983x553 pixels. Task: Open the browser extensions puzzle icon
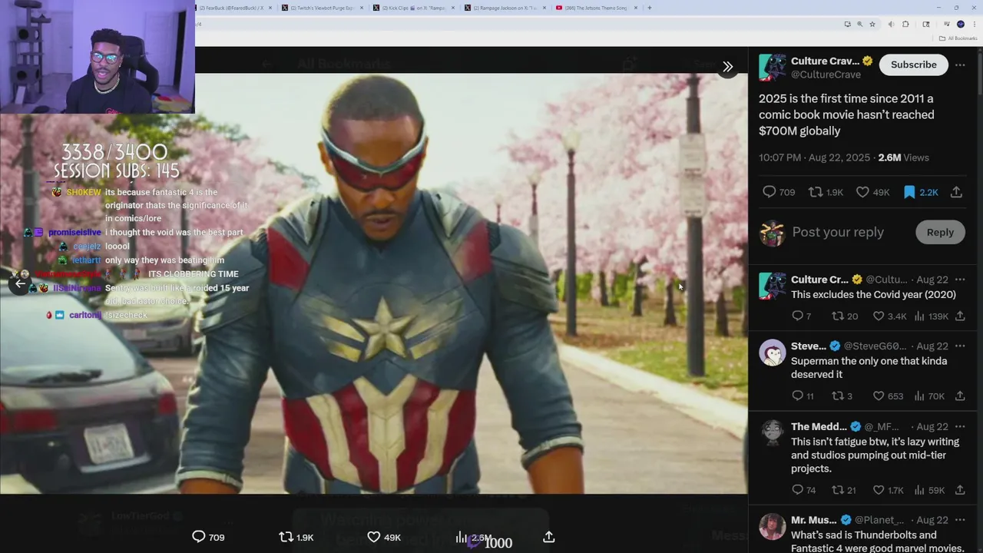(905, 24)
